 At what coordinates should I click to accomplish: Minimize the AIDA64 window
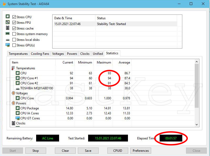(x=179, y=4)
